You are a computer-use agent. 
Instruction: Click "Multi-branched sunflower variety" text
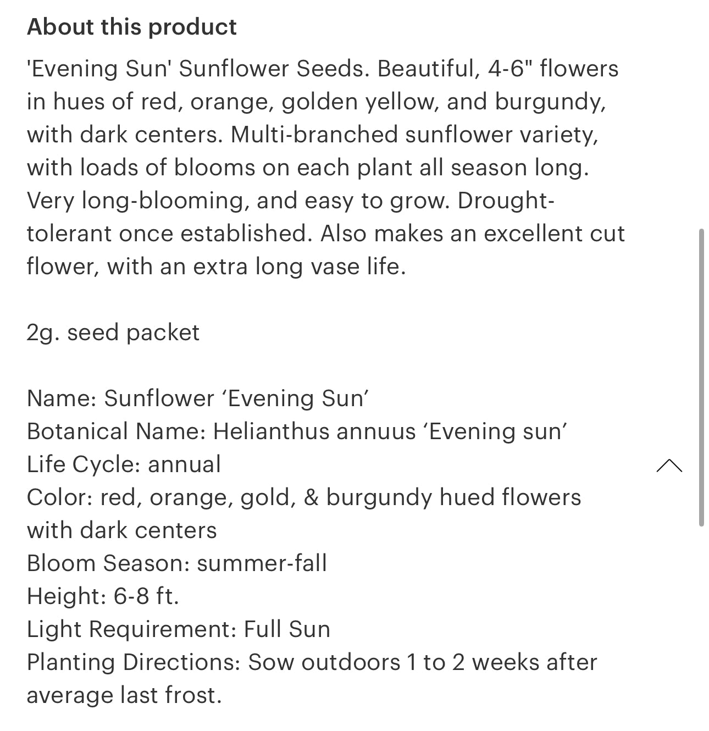click(x=414, y=135)
